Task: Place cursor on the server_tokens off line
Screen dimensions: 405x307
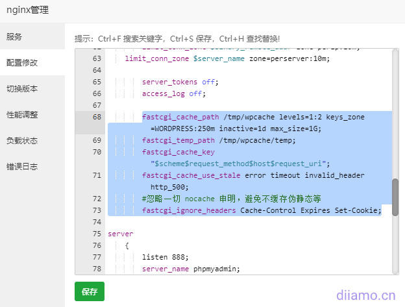Action: tap(180, 82)
